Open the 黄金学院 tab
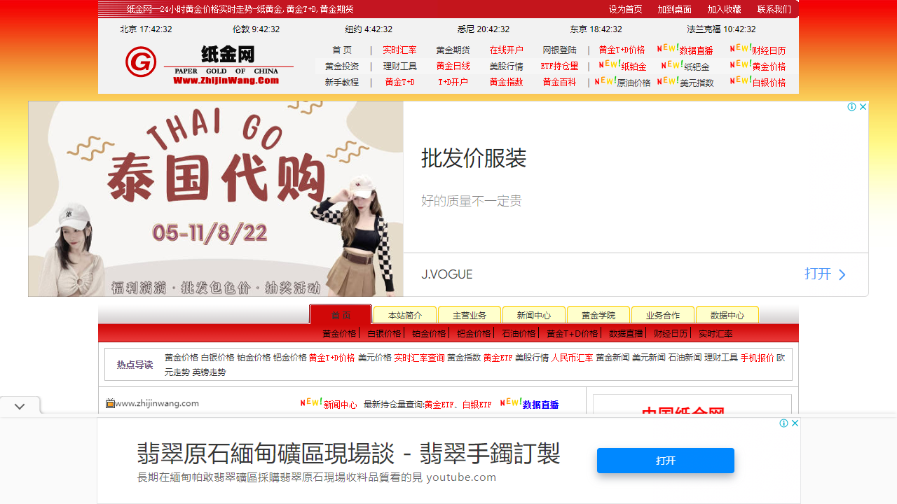 pyautogui.click(x=598, y=315)
